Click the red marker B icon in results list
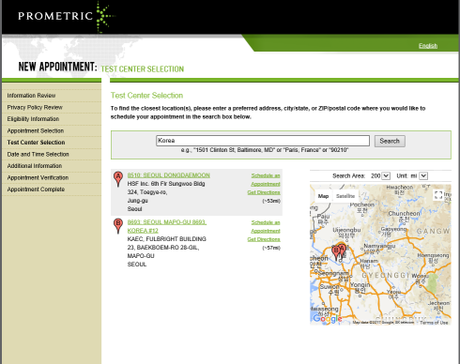The image size is (460, 364). click(118, 226)
